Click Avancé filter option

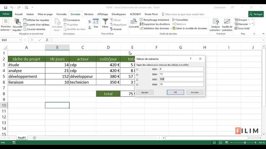tap(116, 29)
